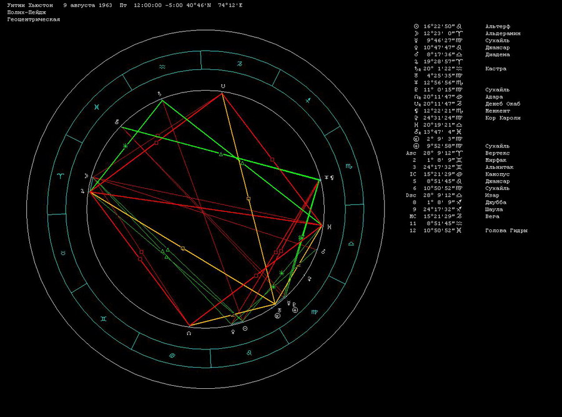Select 'Канопус' in the IC row
Viewport: 562px width, 417px height.
498,174
